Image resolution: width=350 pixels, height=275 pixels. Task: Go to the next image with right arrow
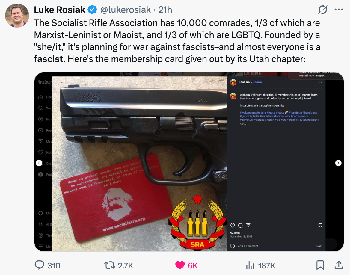(x=338, y=163)
